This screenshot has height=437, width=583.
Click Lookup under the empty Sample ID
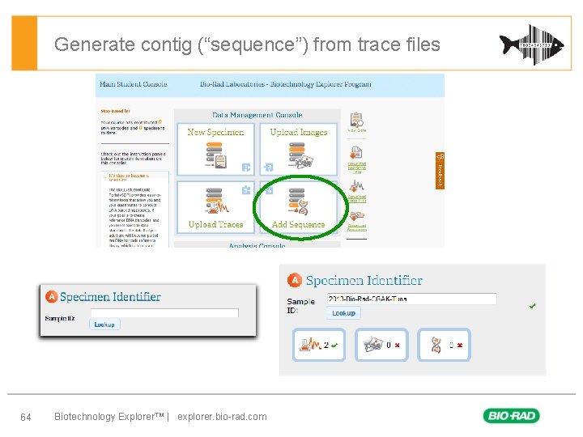(104, 325)
